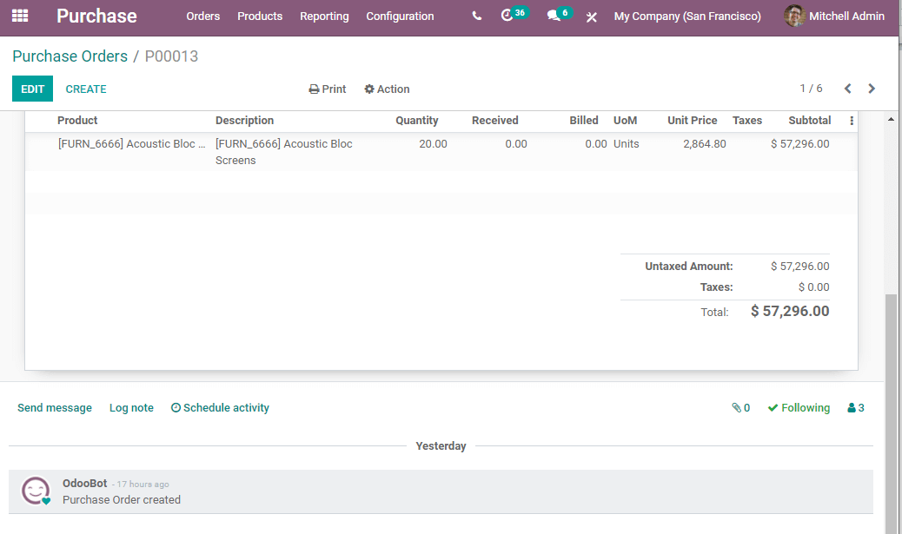902x534 pixels.
Task: Open the Configuration menu
Action: coord(401,16)
